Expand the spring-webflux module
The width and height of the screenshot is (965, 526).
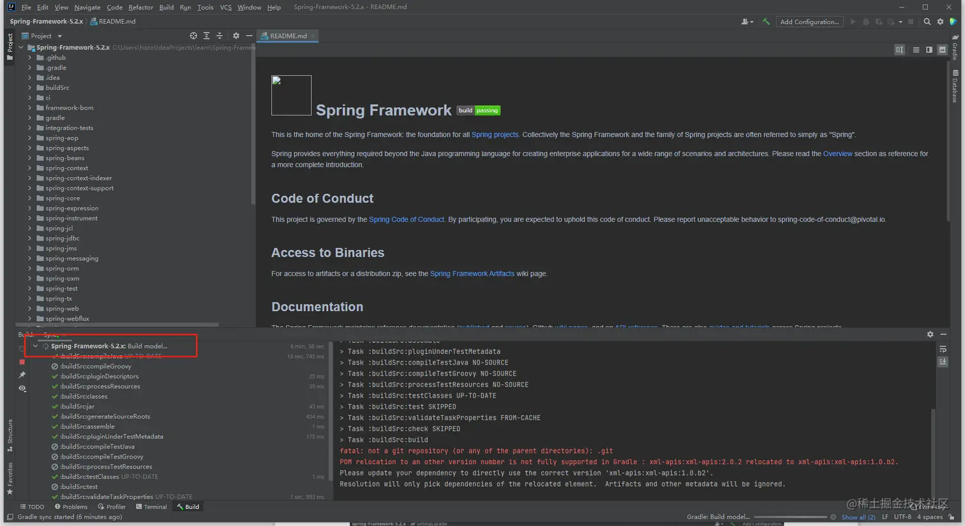[x=30, y=319]
